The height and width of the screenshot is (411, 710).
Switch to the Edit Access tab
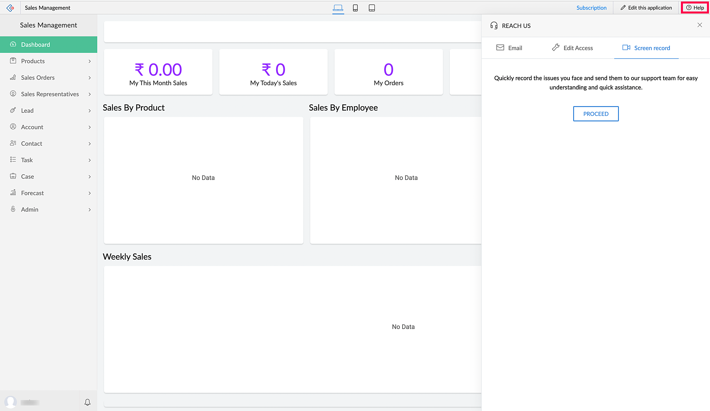572,48
